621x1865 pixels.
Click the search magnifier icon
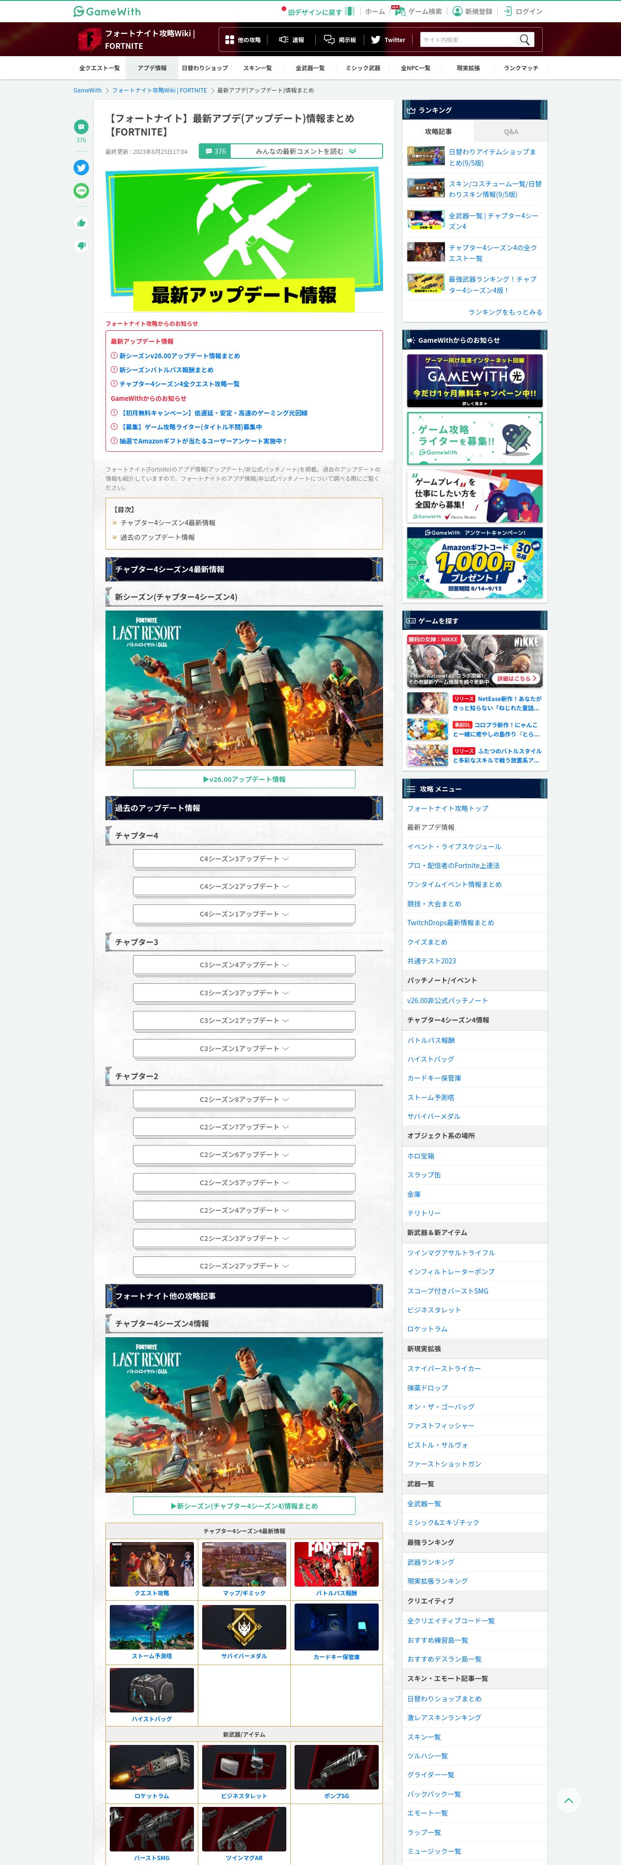point(525,40)
